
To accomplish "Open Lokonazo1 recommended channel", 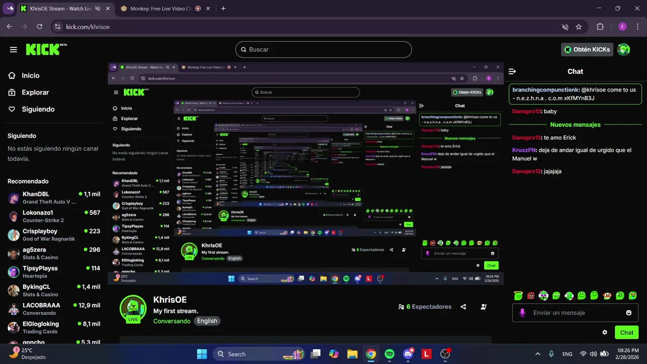I will (54, 216).
